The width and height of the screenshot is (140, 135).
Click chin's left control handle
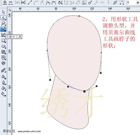point(68,87)
